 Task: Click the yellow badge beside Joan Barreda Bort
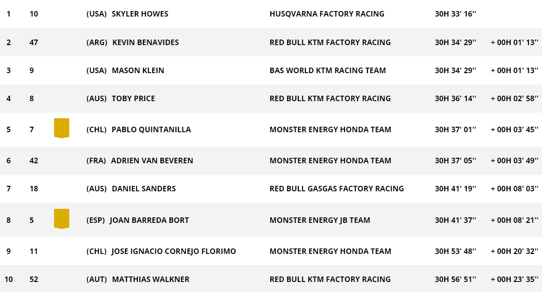coord(62,219)
